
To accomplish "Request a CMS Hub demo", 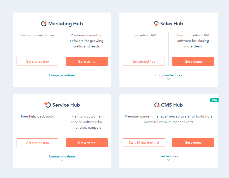I will click(x=193, y=143).
